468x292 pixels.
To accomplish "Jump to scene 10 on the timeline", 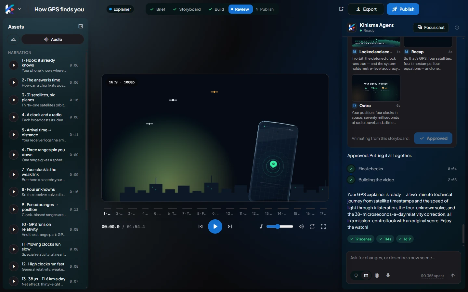I will click(x=230, y=212).
